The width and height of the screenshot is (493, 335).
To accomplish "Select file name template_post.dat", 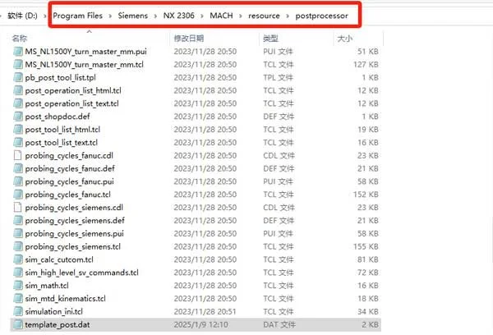I will click(58, 324).
